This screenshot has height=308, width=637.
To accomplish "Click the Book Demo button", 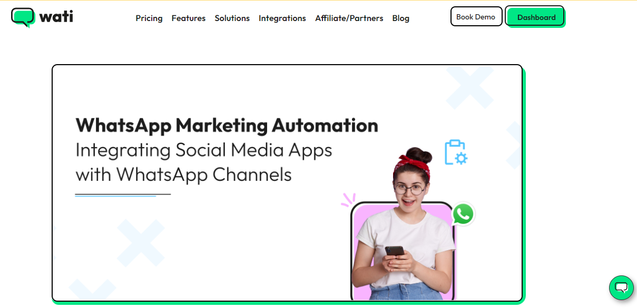I will point(476,17).
